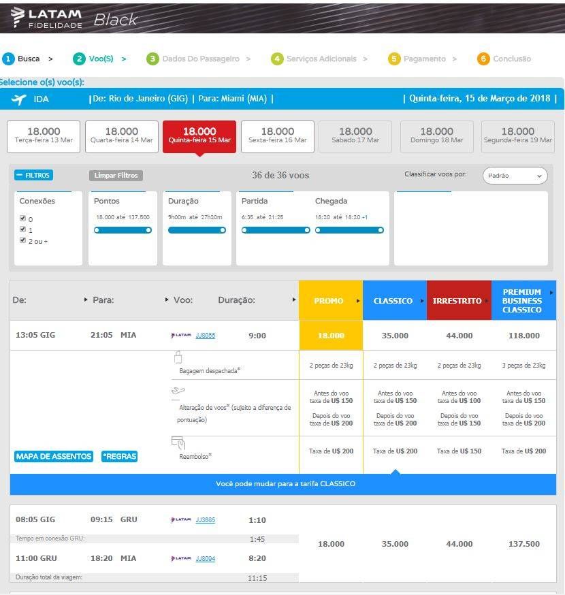Uncheck the 1 connection checkbox
This screenshot has height=595, width=565.
coord(22,229)
